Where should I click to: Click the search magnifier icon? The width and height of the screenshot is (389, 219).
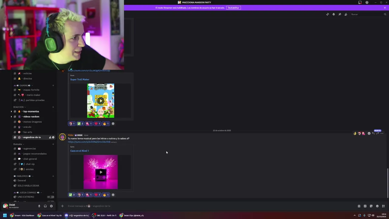coord(385,14)
